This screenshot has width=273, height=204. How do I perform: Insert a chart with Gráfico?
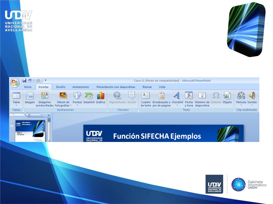101,98
